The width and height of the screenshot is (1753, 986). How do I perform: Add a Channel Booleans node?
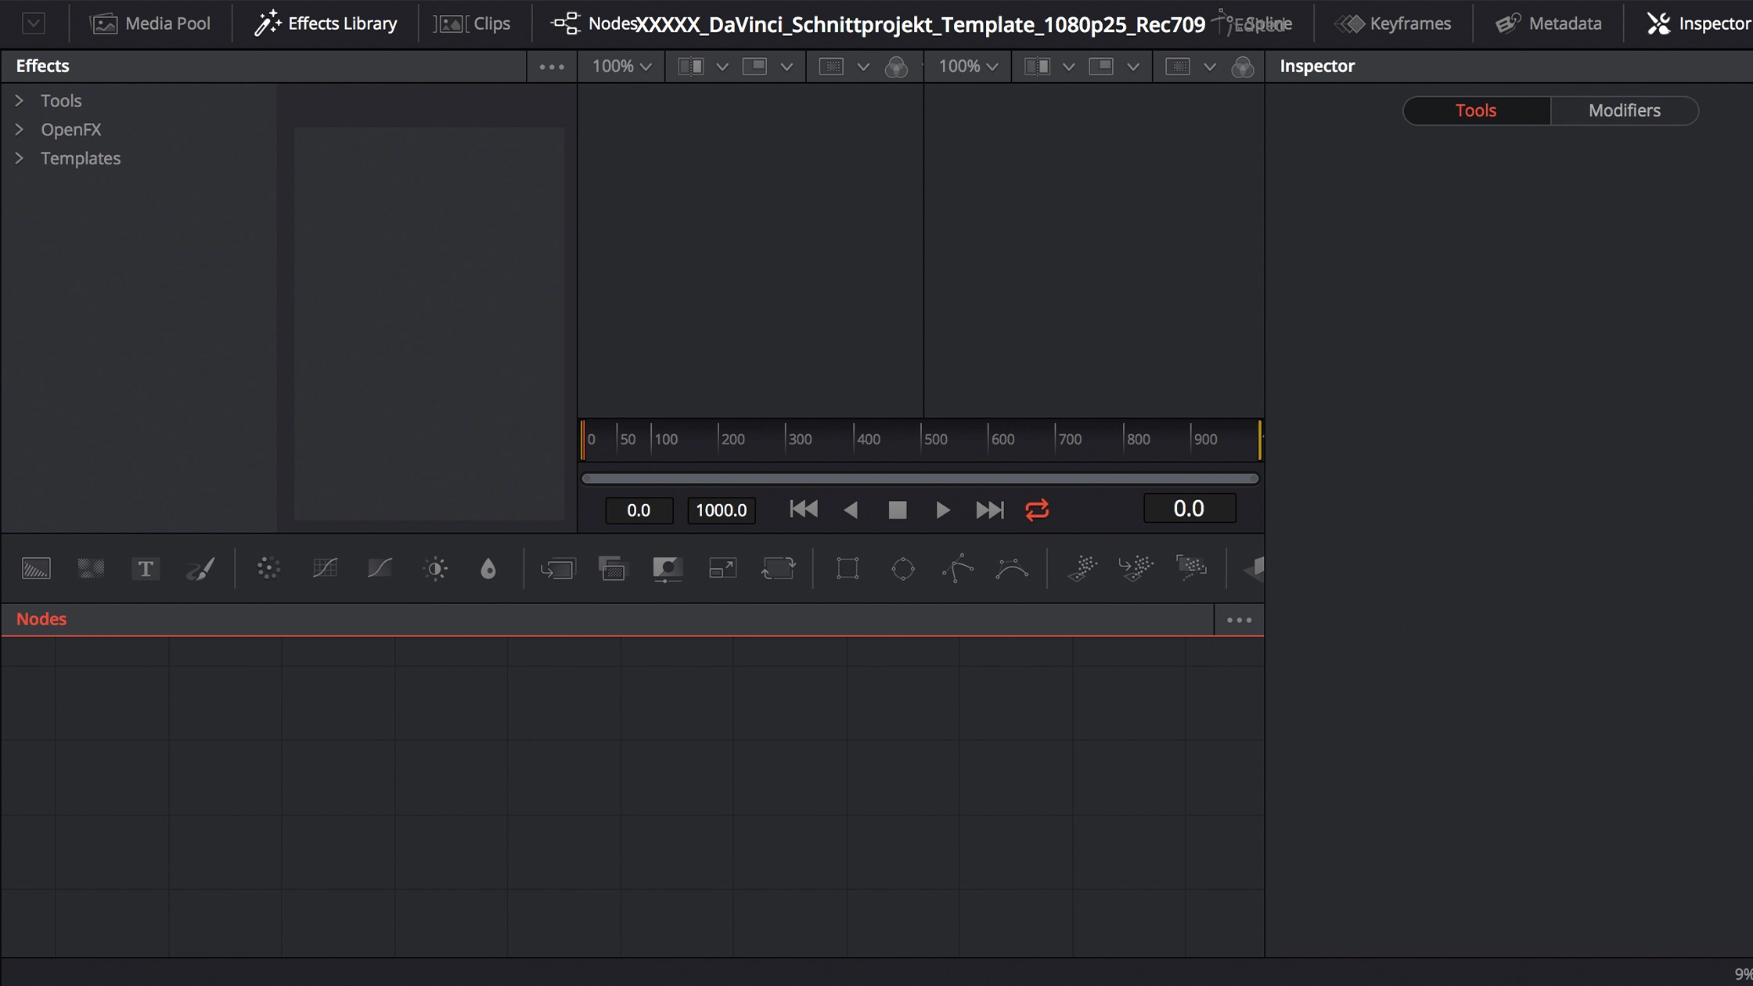612,568
